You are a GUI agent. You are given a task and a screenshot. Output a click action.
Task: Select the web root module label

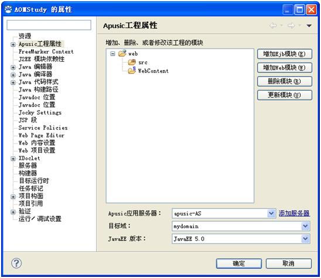pos(133,54)
